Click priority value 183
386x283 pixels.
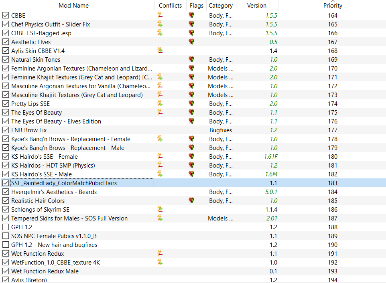[333, 183]
